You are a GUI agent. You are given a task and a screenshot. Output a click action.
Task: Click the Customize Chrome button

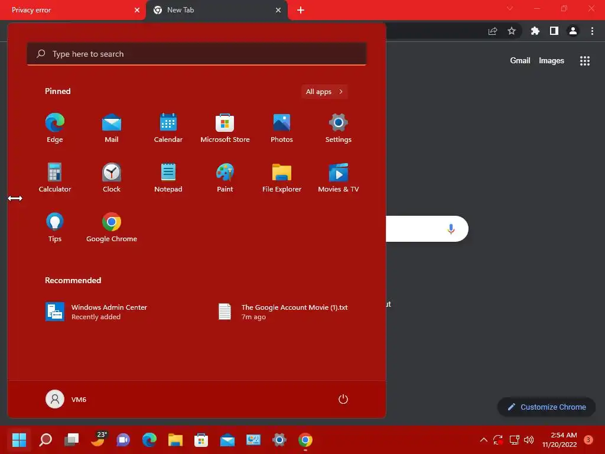click(547, 407)
